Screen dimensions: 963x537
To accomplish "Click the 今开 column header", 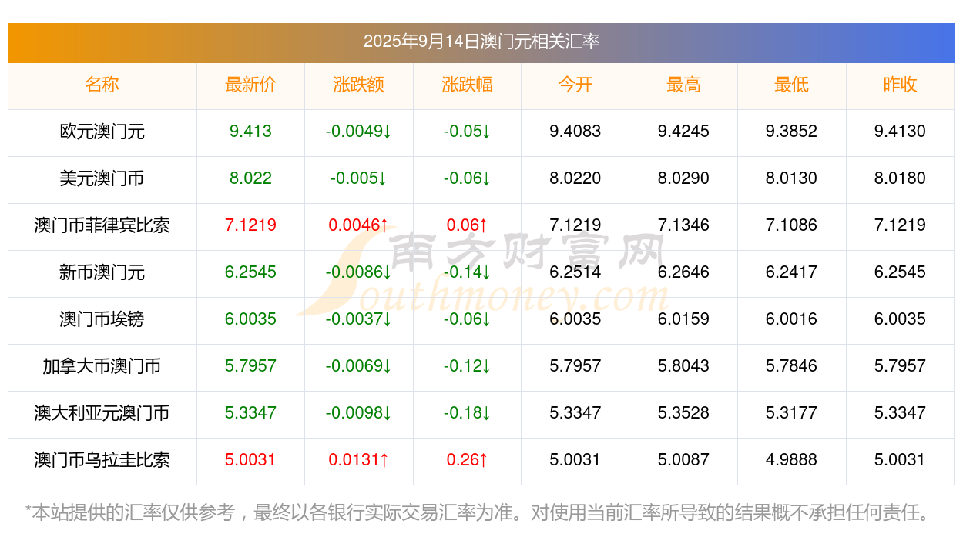I will tap(575, 85).
